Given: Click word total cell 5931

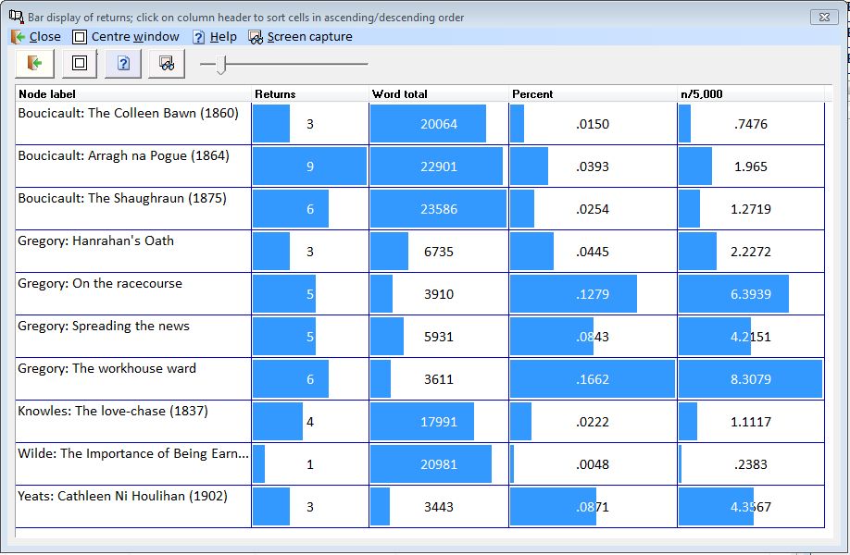Looking at the screenshot, I should click(439, 337).
